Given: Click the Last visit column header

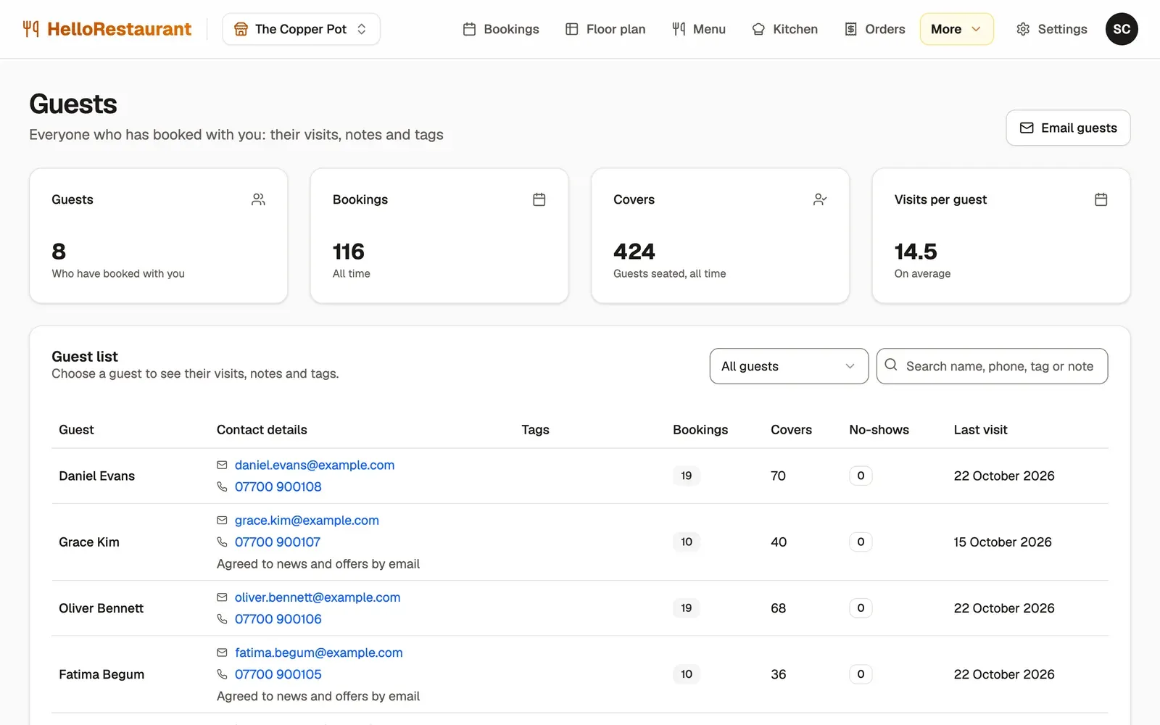Looking at the screenshot, I should coord(980,429).
